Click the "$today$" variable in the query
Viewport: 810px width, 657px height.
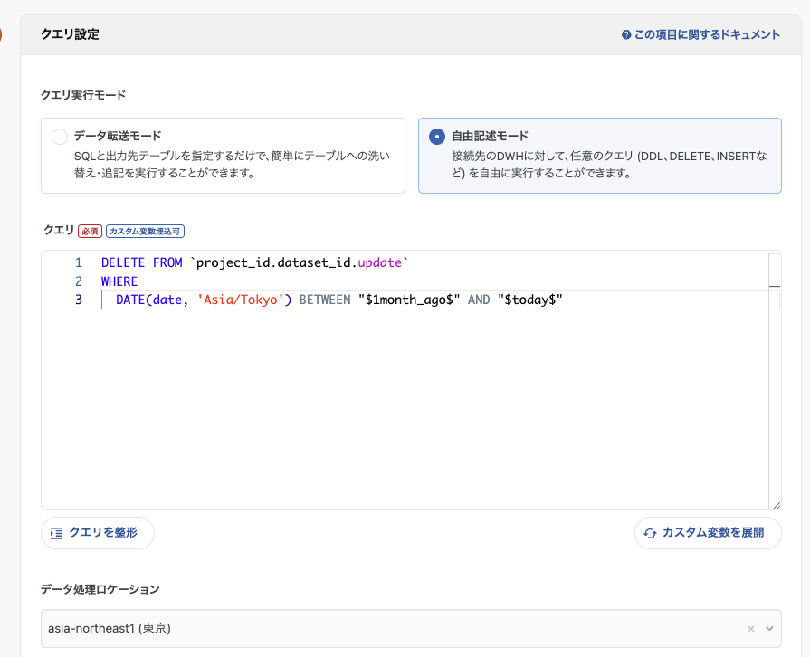point(530,300)
